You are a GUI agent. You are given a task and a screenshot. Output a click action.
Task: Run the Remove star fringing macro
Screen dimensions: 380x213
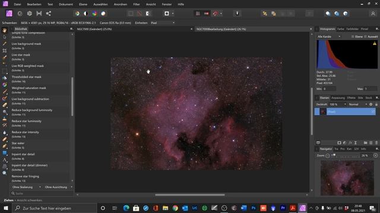coord(40,178)
